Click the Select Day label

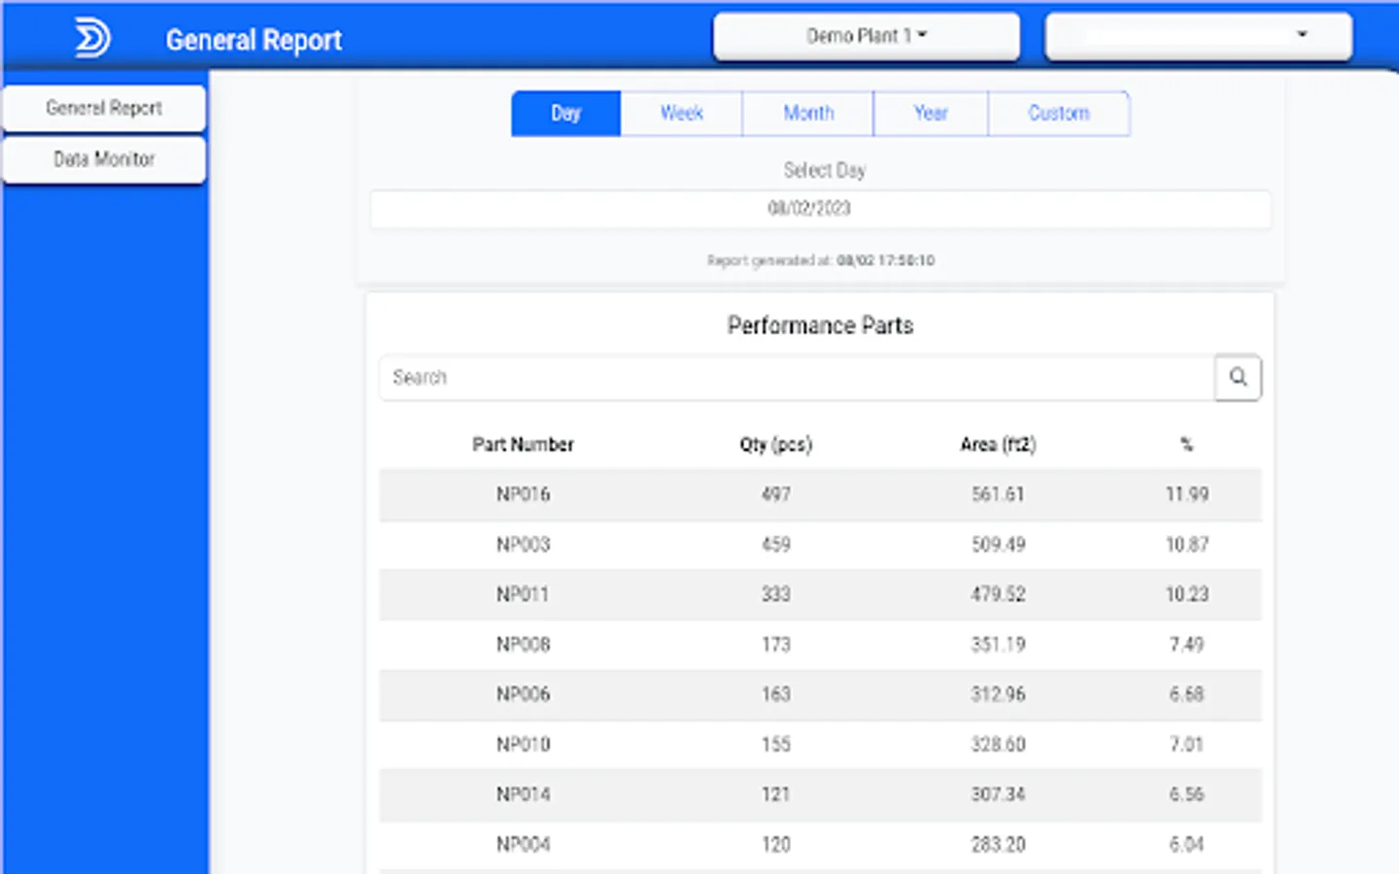824,171
